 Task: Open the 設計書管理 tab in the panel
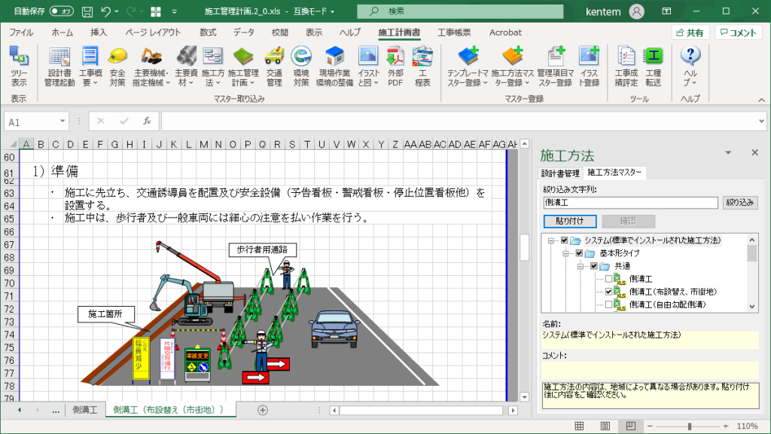(x=561, y=172)
